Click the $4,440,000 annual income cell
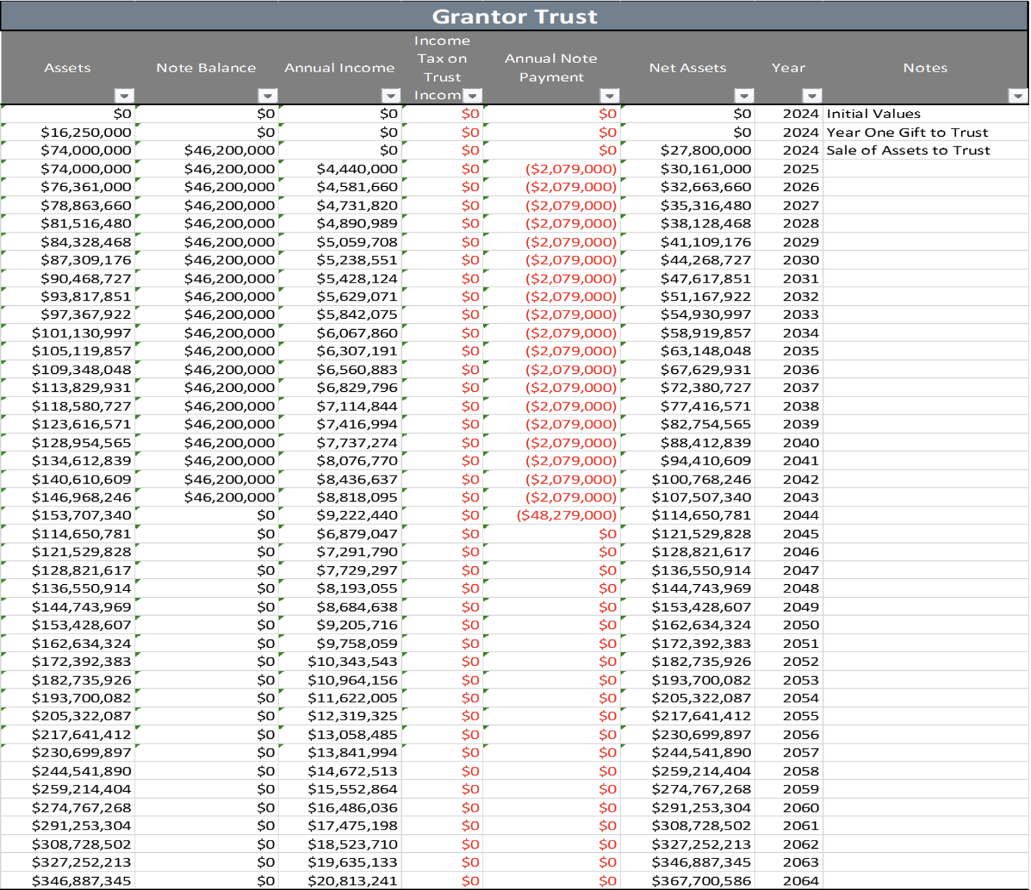The height and width of the screenshot is (890, 1031). (x=357, y=168)
